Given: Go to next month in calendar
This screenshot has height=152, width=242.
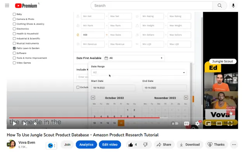Looking at the screenshot, I should pyautogui.click(x=186, y=98).
